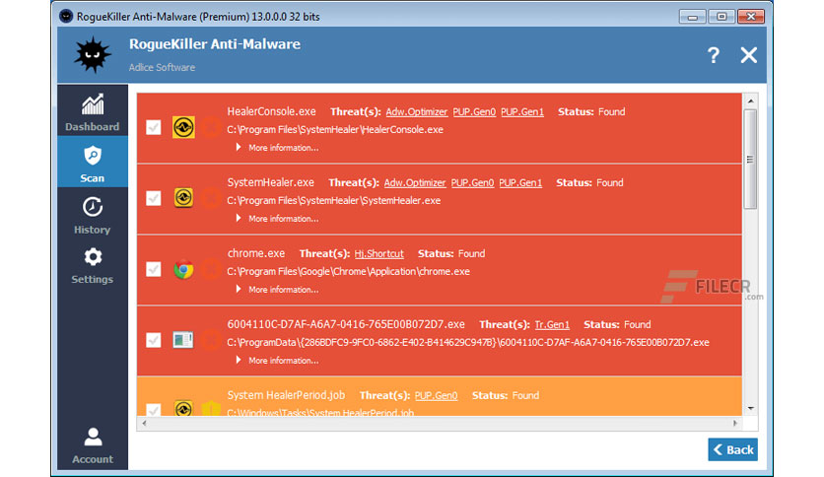Close the window with red title button

coord(751,17)
